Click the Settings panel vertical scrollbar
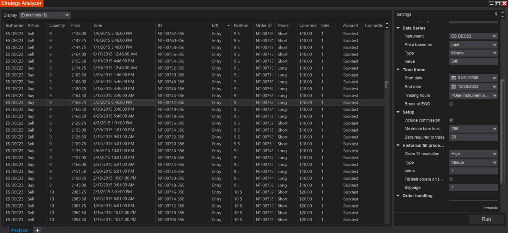This screenshot has width=508, height=233. pyautogui.click(x=502, y=131)
